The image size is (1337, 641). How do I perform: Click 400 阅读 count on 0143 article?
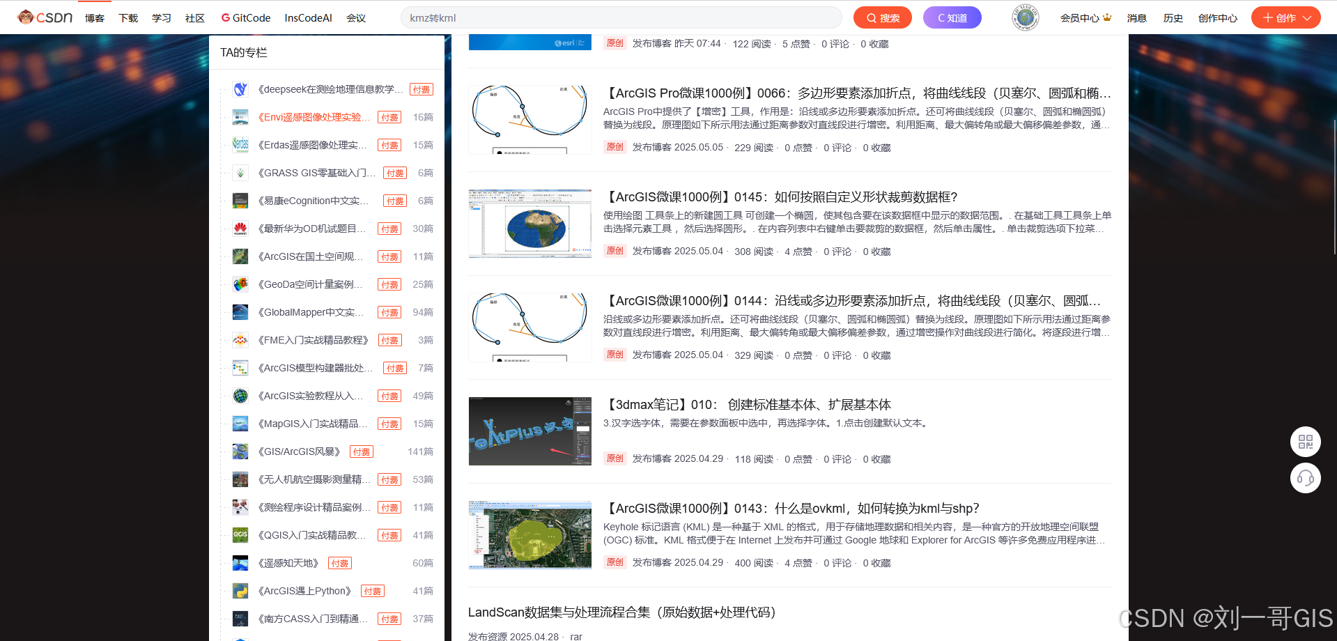click(x=754, y=562)
